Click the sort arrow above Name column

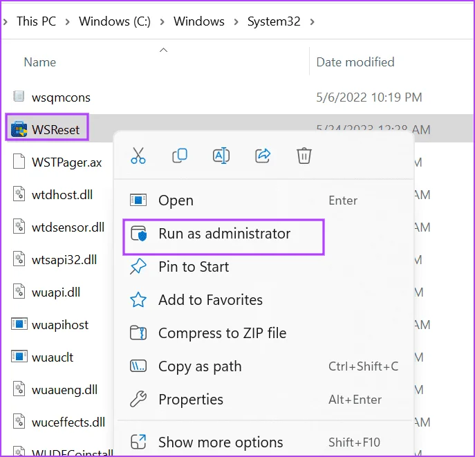(164, 50)
